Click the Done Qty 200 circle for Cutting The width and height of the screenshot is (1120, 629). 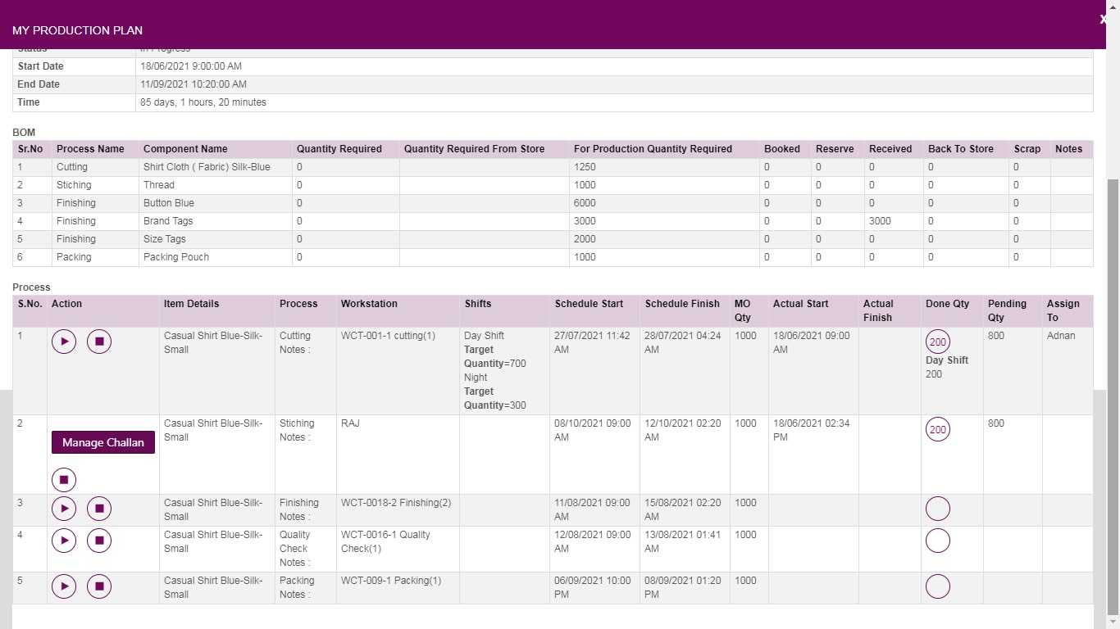pyautogui.click(x=937, y=342)
